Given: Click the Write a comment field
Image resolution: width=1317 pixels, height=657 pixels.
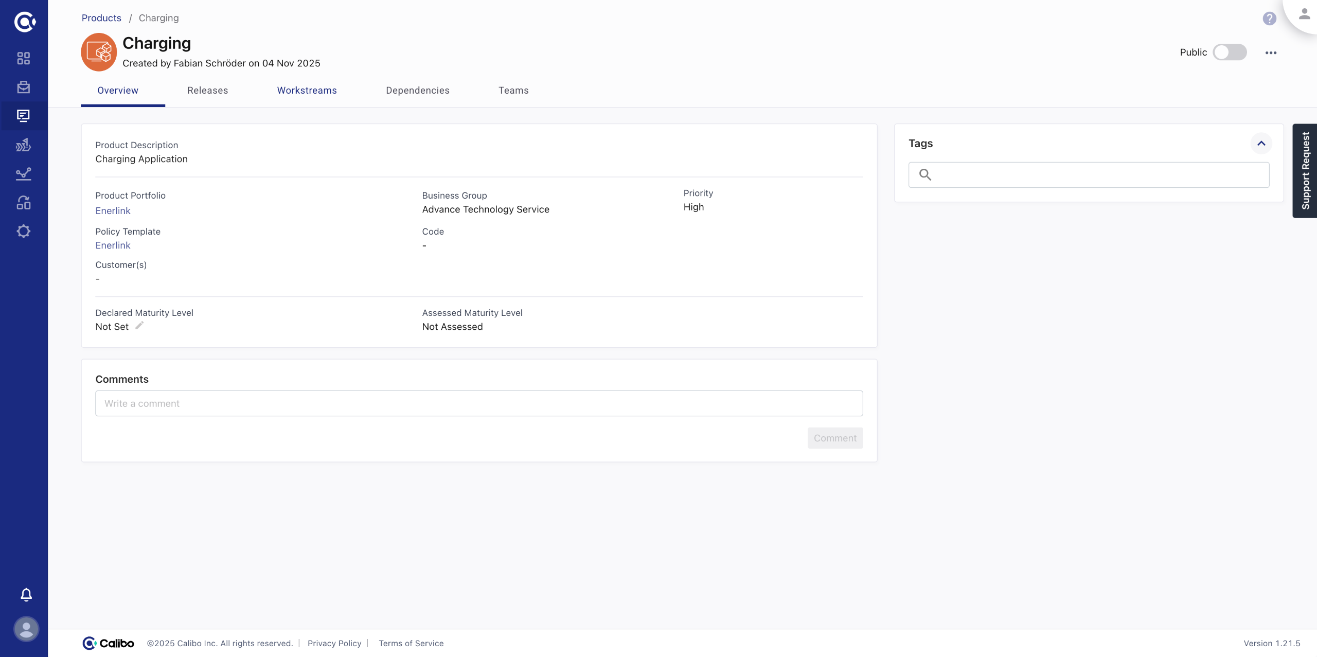Looking at the screenshot, I should click(x=478, y=403).
